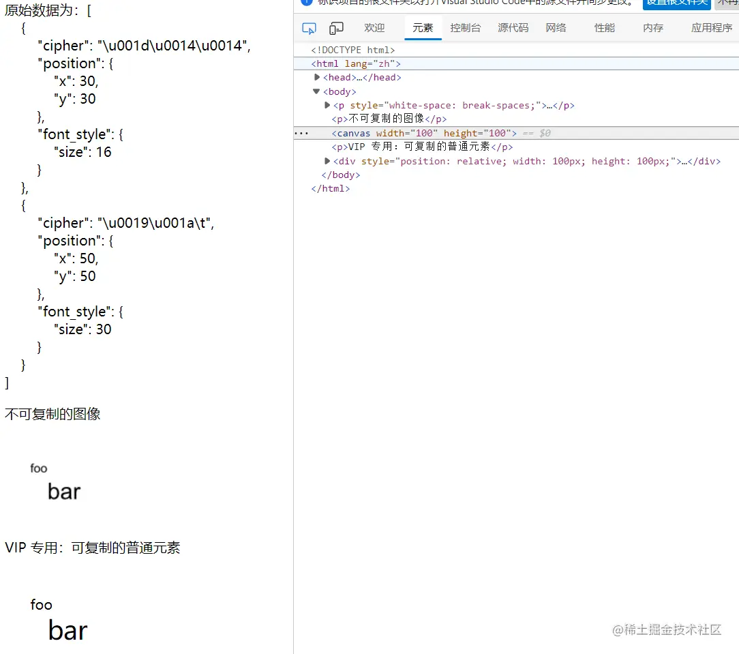Expand the p white-space style node
This screenshot has width=739, height=654.
pos(327,105)
